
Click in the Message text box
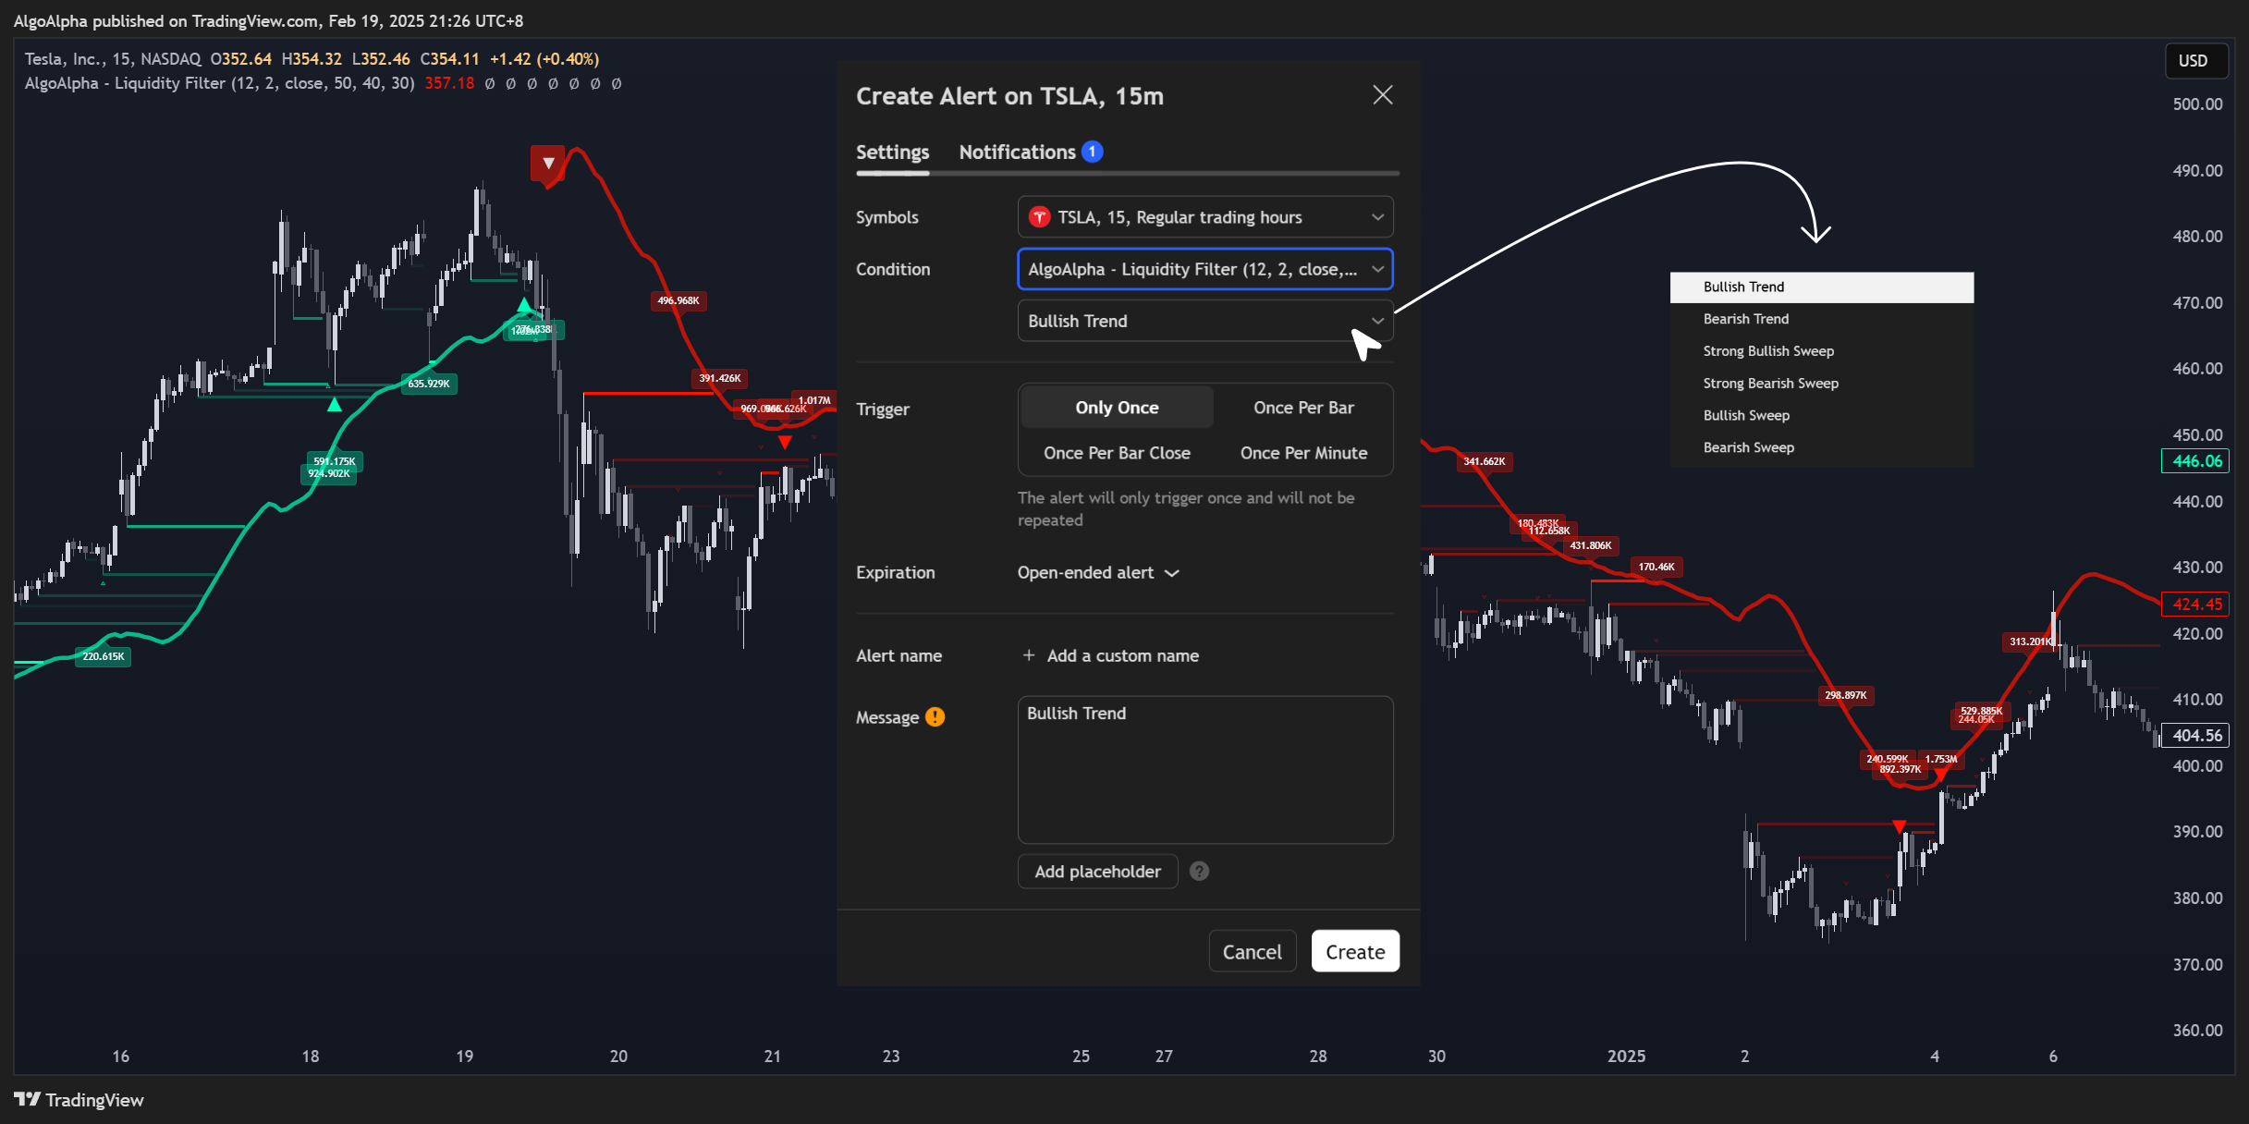[x=1205, y=770]
